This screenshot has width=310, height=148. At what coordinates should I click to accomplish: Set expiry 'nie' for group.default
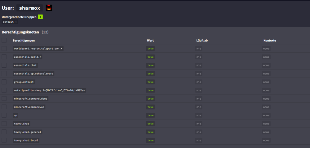tap(199, 82)
